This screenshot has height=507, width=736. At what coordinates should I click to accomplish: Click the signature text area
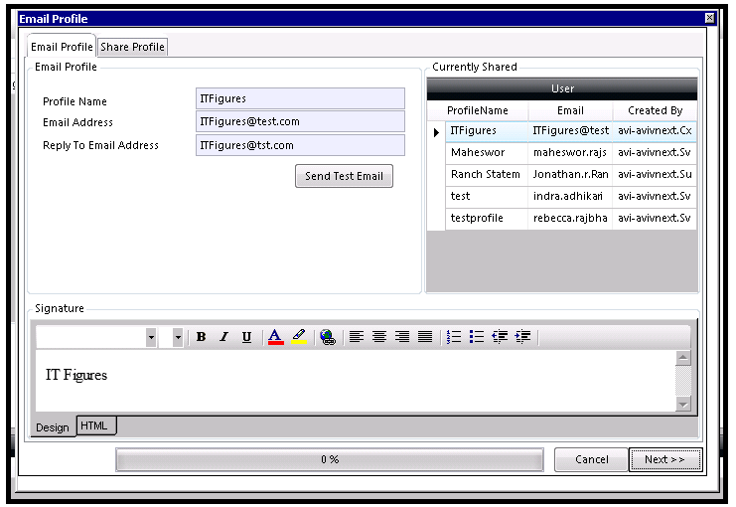356,381
